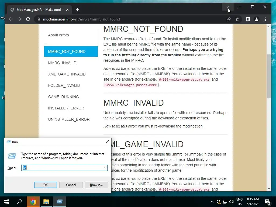Image resolution: width=276 pixels, height=207 pixels.
Task: Open the volume tray icon
Action: click(x=231, y=202)
